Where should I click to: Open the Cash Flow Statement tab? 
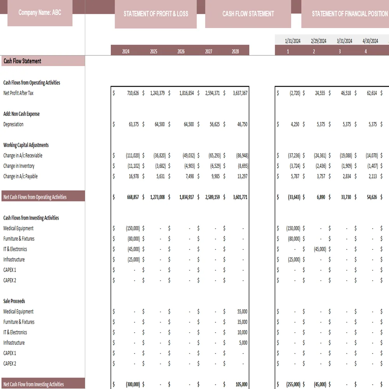tap(248, 14)
